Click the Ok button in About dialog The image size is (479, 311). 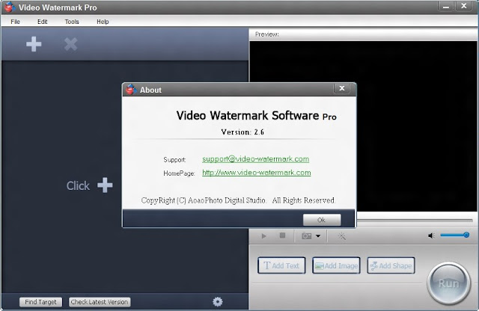[322, 220]
